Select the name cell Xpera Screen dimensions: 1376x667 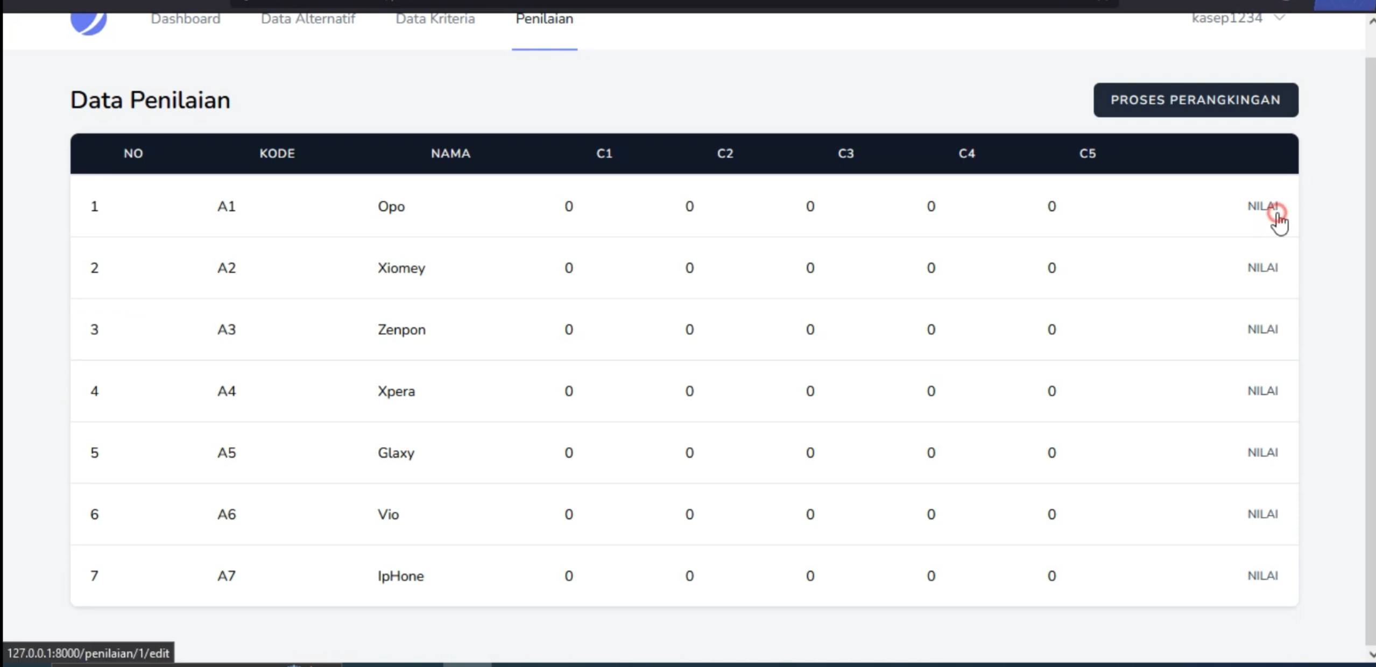(396, 391)
